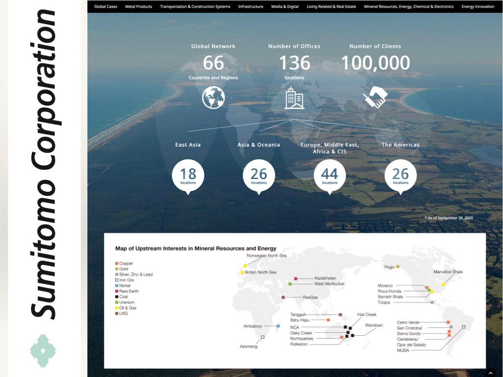This screenshot has height=377, width=503.
Task: Click the Sumitomo diamond logo
Action: [43, 350]
